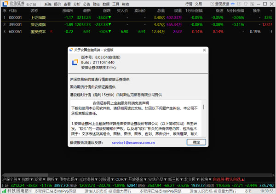276x194 pixels.
Task: Click the 5分钟涨幅 column header
Action: click(236, 11)
